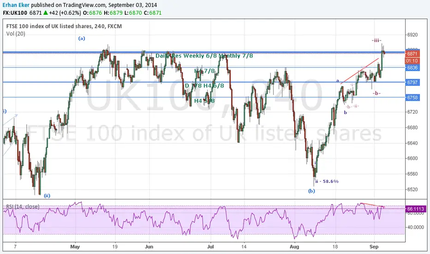Image resolution: width=430 pixels, height=254 pixels.
Task: Click the 6720 price axis value
Action: coord(412,112)
